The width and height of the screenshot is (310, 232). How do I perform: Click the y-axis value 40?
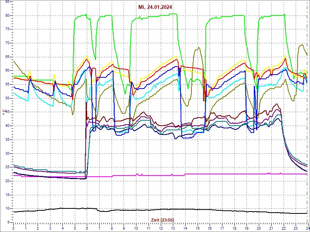[7, 126]
